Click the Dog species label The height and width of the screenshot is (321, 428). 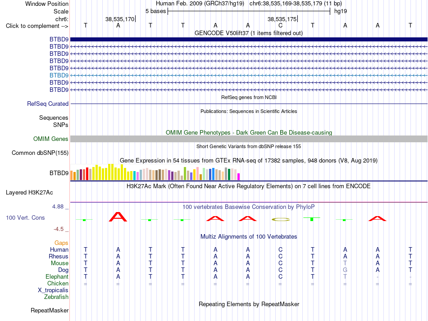pyautogui.click(x=63, y=270)
